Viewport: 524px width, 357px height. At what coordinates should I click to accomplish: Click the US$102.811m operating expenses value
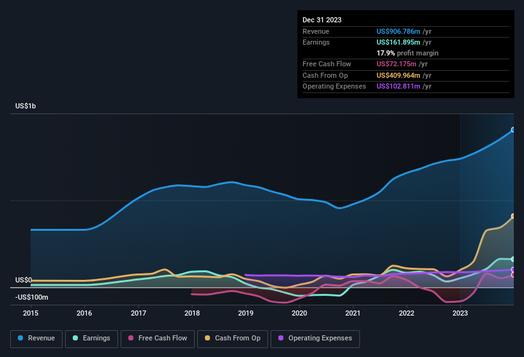(x=398, y=87)
